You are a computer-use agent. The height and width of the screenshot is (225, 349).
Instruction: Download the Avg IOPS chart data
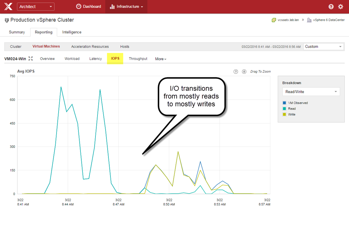[x=244, y=71]
